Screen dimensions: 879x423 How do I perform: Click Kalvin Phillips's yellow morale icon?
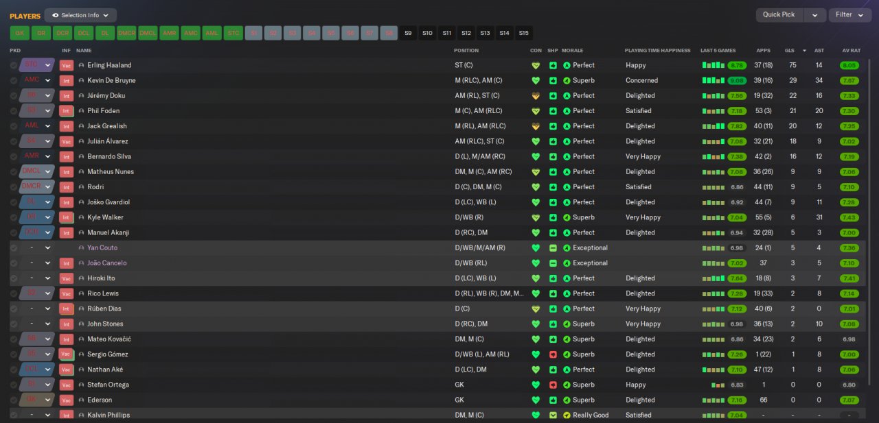tap(567, 415)
